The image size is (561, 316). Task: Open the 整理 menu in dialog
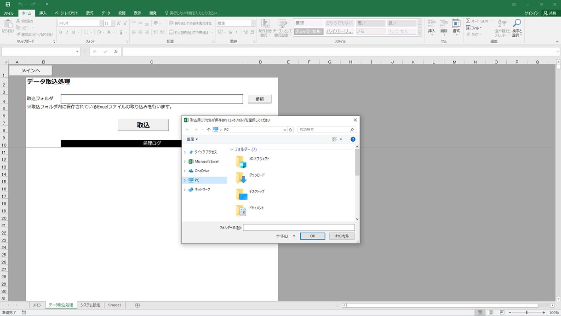192,139
